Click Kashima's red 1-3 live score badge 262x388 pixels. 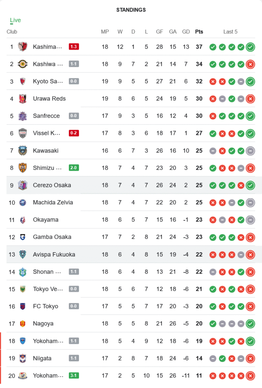click(x=74, y=47)
